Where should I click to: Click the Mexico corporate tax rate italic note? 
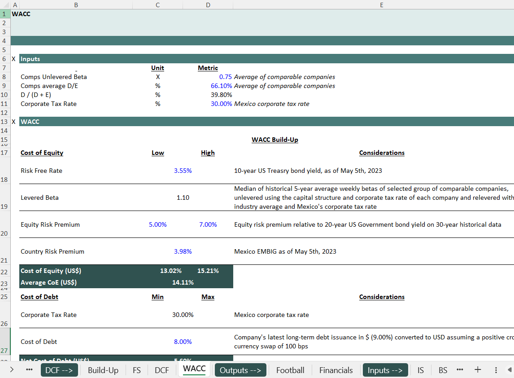[x=272, y=104]
